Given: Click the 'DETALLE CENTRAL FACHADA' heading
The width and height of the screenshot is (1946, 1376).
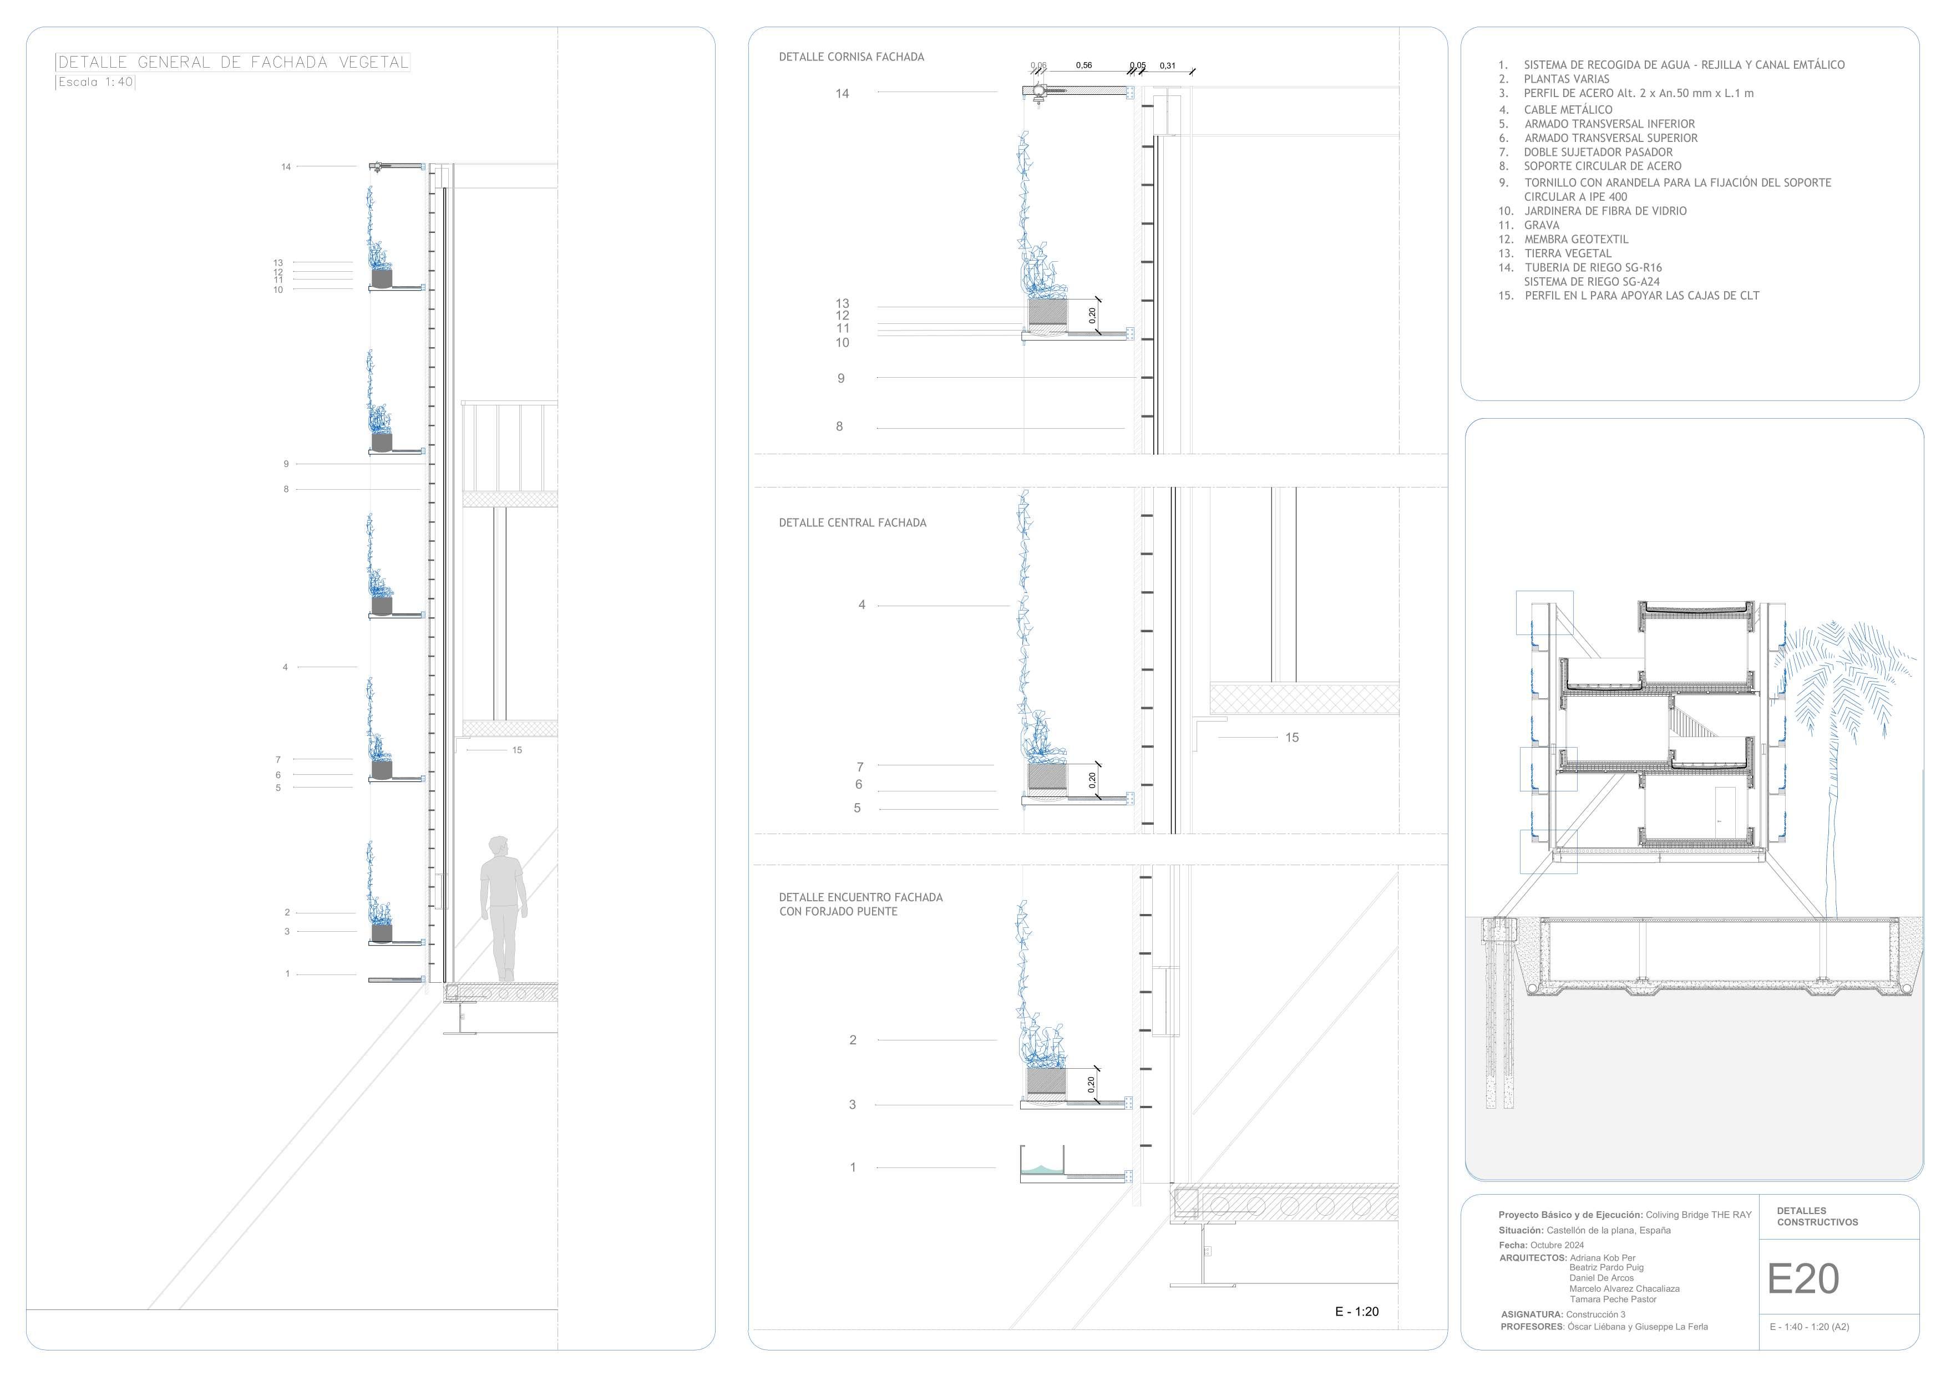Looking at the screenshot, I should 852,523.
